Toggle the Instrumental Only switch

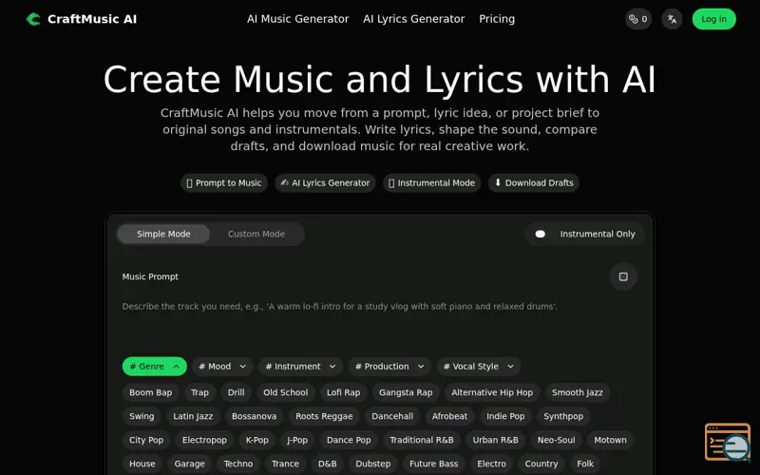point(540,234)
